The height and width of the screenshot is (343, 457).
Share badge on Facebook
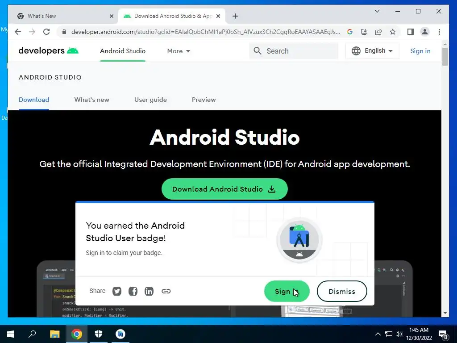coord(133,291)
